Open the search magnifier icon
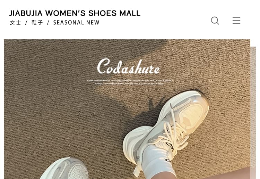 [215, 21]
